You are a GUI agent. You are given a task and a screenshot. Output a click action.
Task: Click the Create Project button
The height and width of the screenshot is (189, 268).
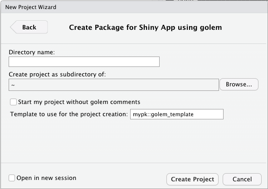[192, 180]
